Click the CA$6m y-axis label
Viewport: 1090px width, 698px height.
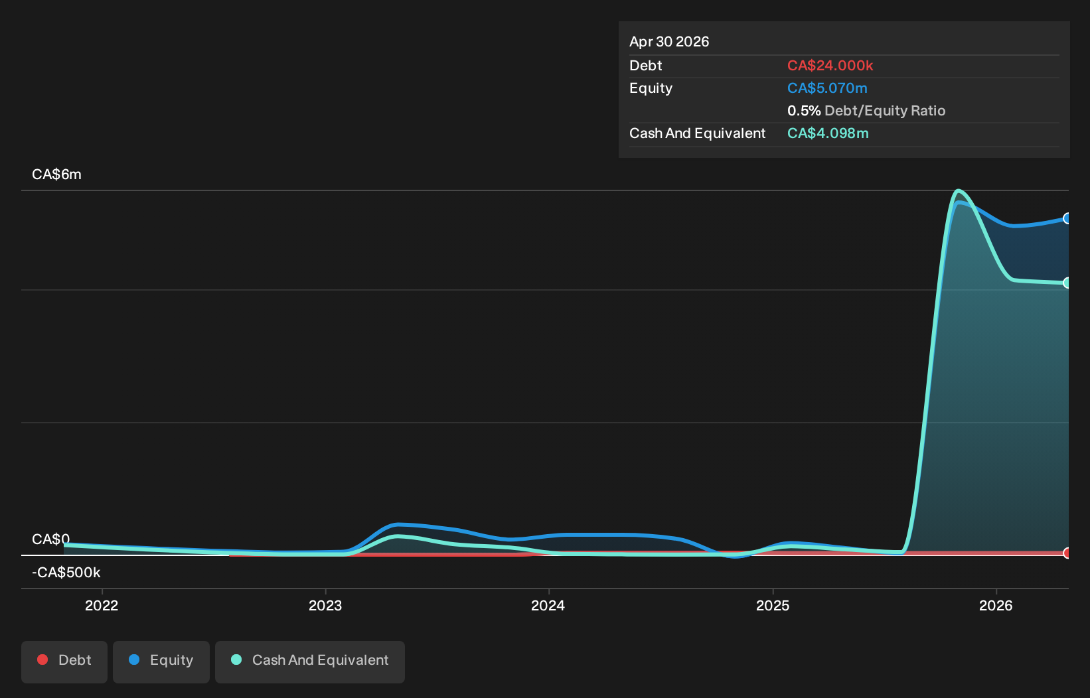(56, 174)
